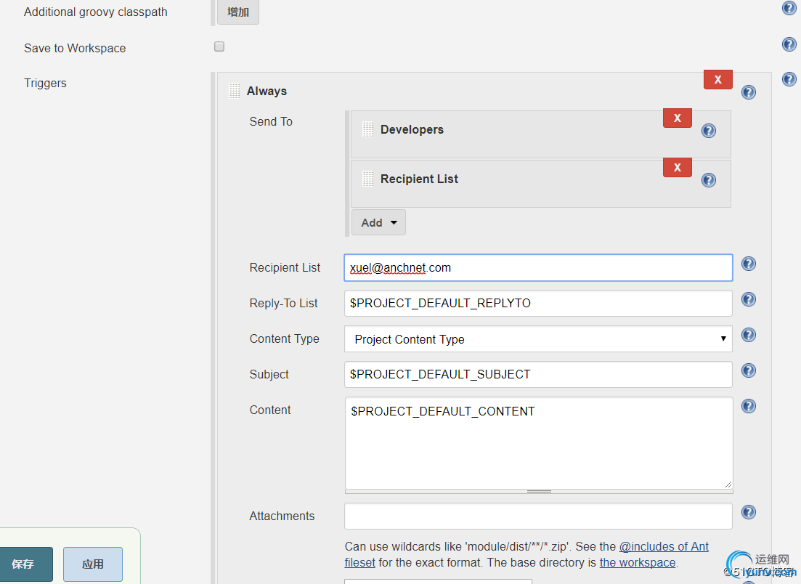Open help icon for Reply-To List
This screenshot has height=584, width=801.
click(749, 299)
